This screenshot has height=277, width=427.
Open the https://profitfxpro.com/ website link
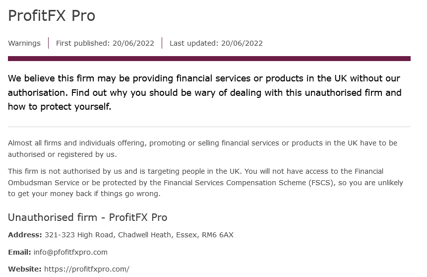tap(87, 269)
